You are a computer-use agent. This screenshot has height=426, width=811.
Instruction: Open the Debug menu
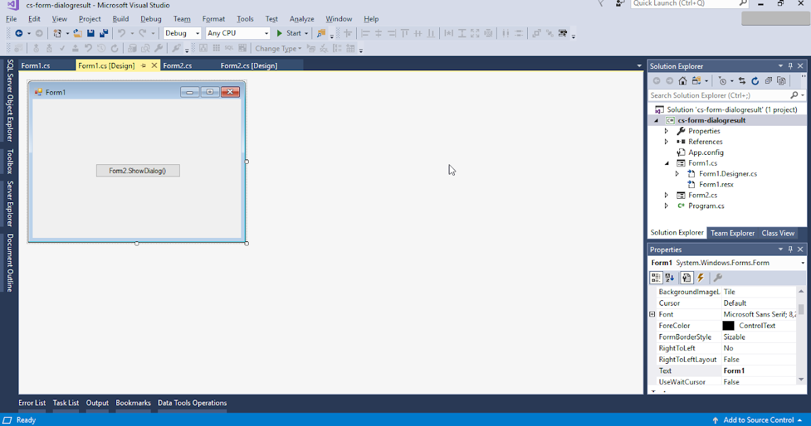[x=150, y=18]
